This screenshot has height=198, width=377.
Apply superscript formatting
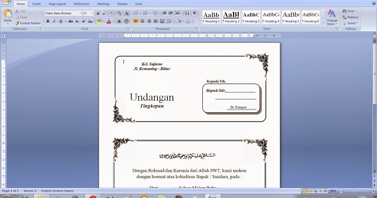(x=84, y=21)
